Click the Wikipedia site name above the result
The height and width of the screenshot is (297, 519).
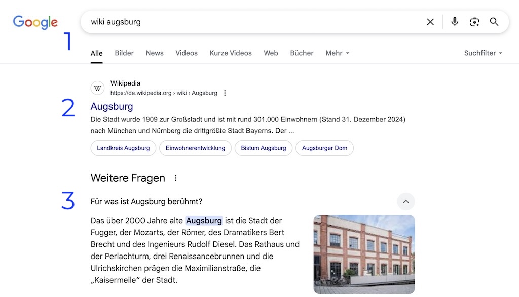tap(126, 83)
